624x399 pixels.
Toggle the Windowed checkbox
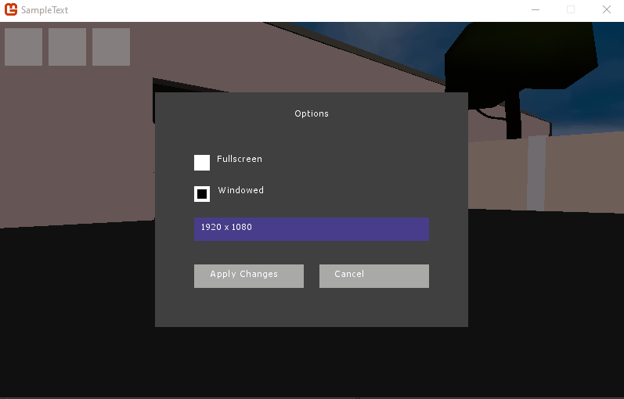202,194
